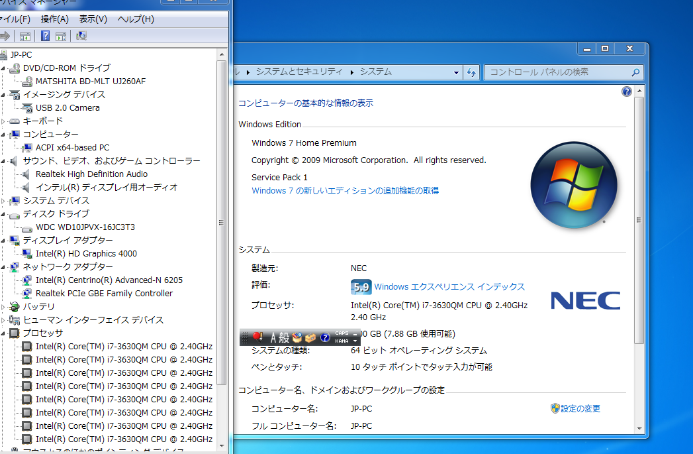Collapse the ディスク ドライブ node
This screenshot has height=454, width=693.
(x=3, y=214)
